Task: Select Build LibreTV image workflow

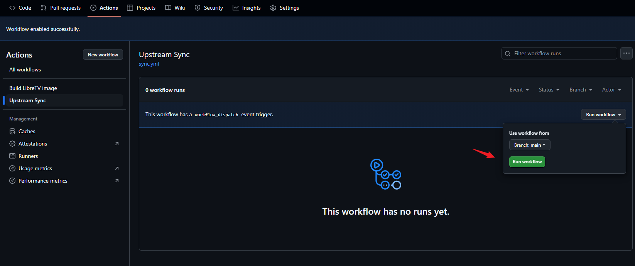Action: click(33, 88)
